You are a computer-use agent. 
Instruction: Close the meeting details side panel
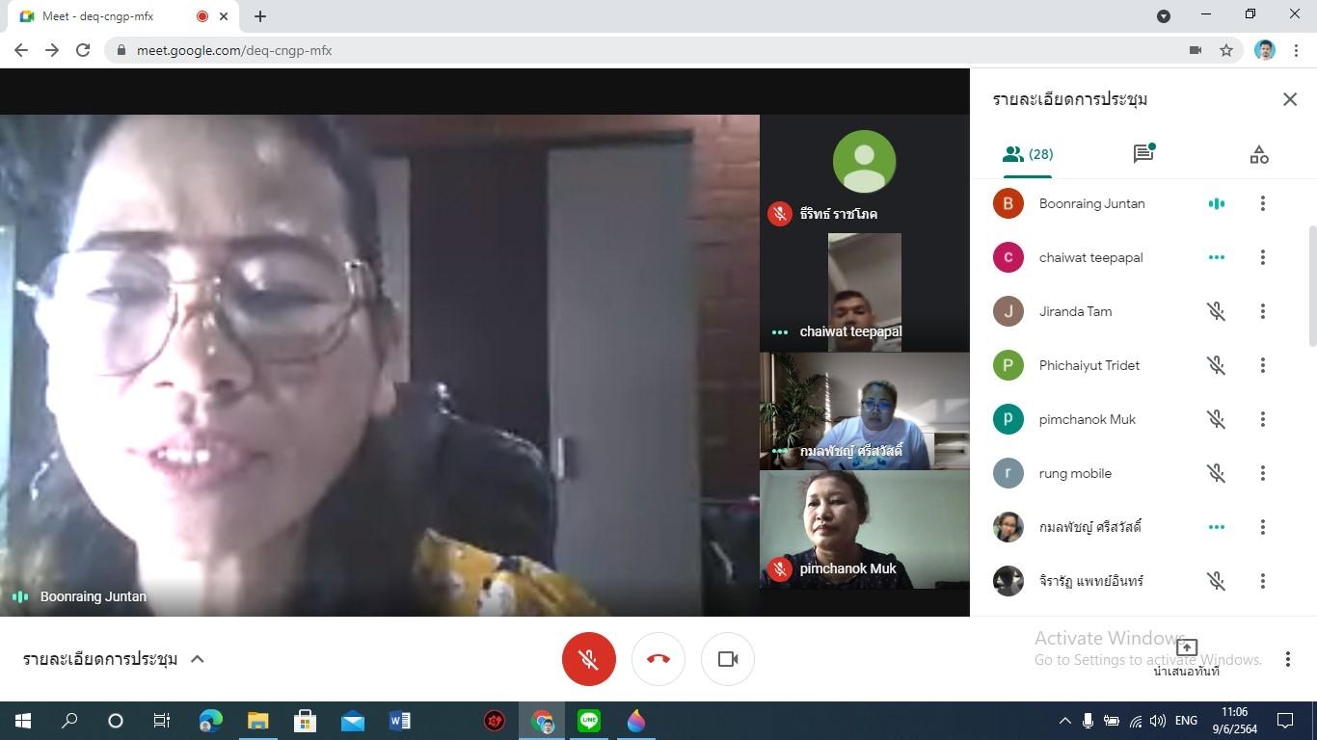click(1290, 99)
